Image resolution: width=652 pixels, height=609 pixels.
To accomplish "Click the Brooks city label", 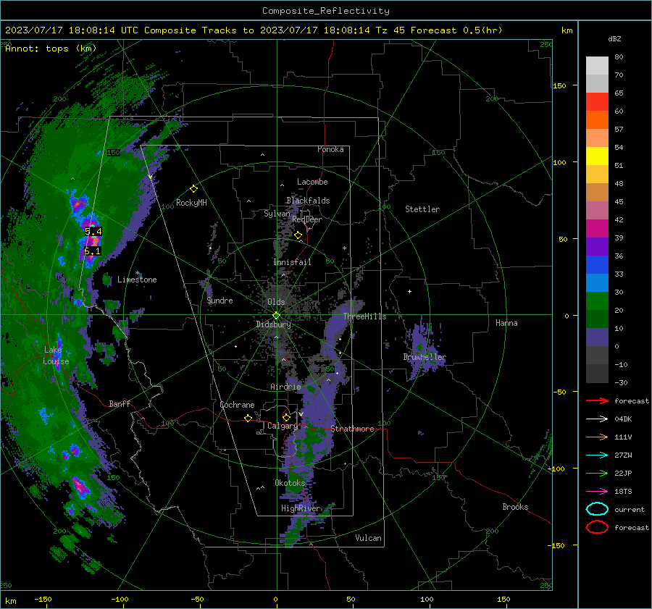I will click(515, 507).
